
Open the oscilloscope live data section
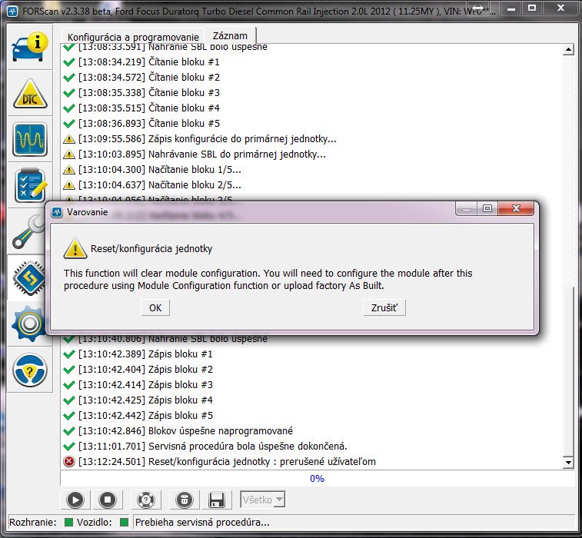[30, 140]
